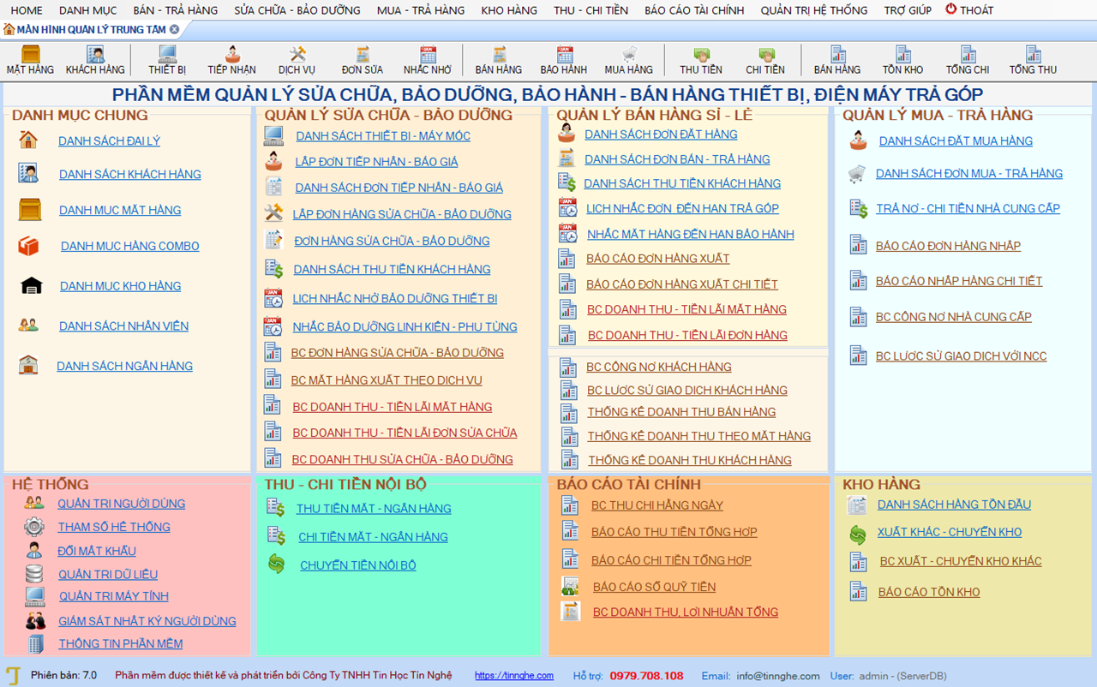Open the CHUYỂN TIỀN NỘI BỘ link
The height and width of the screenshot is (687, 1097).
pos(357,565)
